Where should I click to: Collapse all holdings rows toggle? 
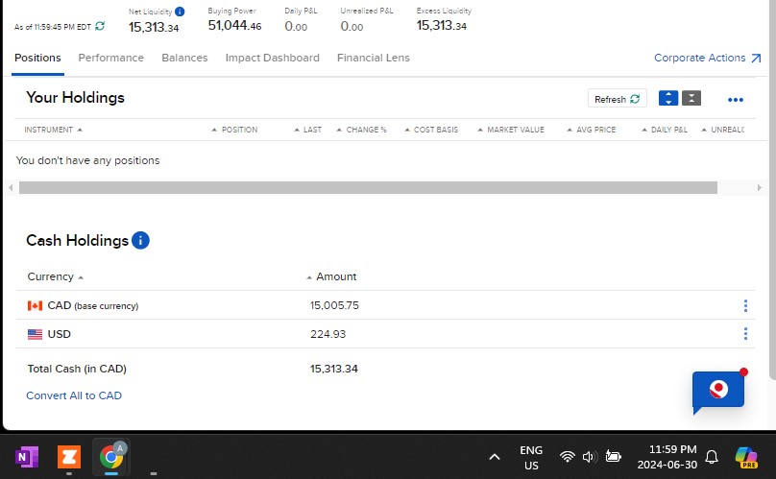tap(691, 99)
